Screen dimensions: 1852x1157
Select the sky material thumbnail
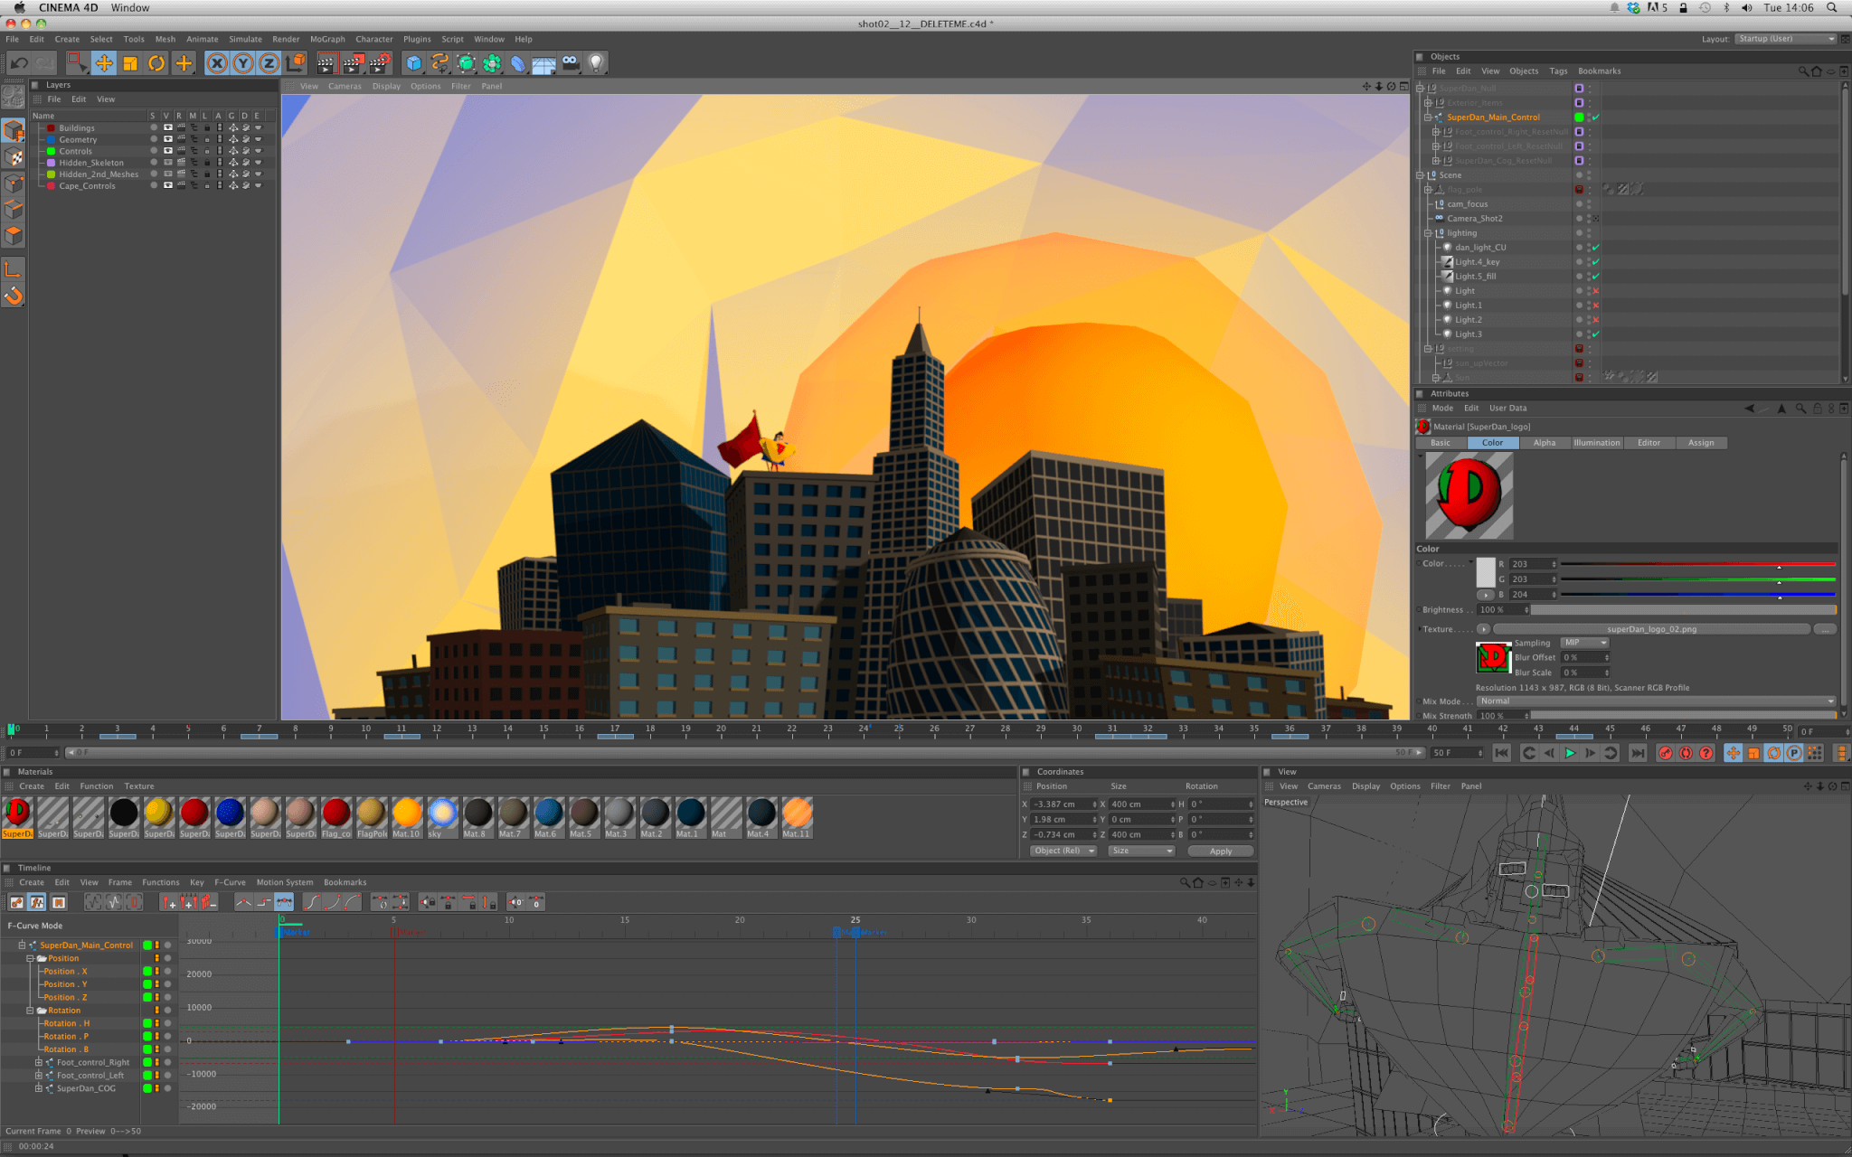442,814
